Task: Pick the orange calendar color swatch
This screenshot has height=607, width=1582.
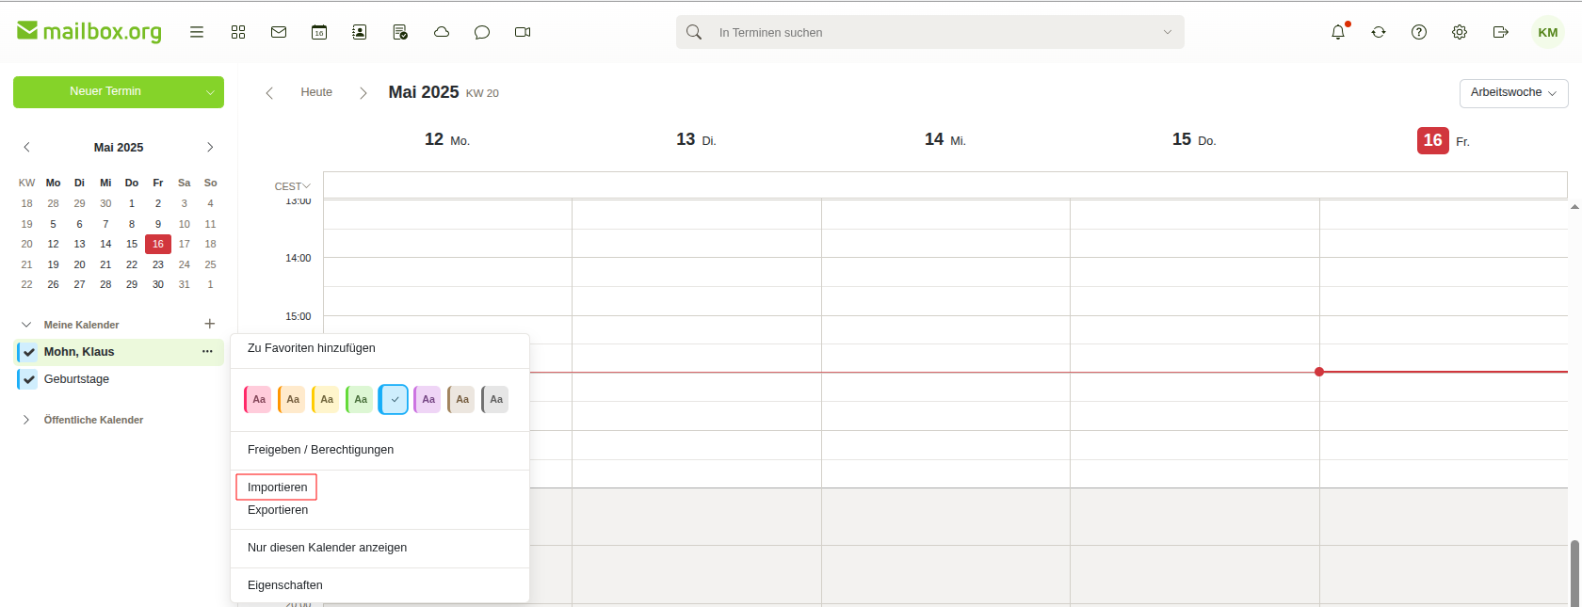Action: [292, 399]
